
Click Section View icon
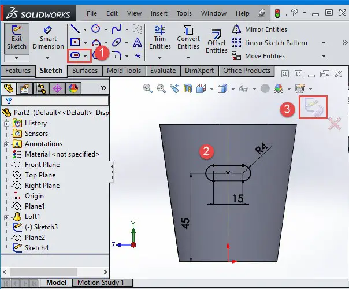tap(188, 88)
